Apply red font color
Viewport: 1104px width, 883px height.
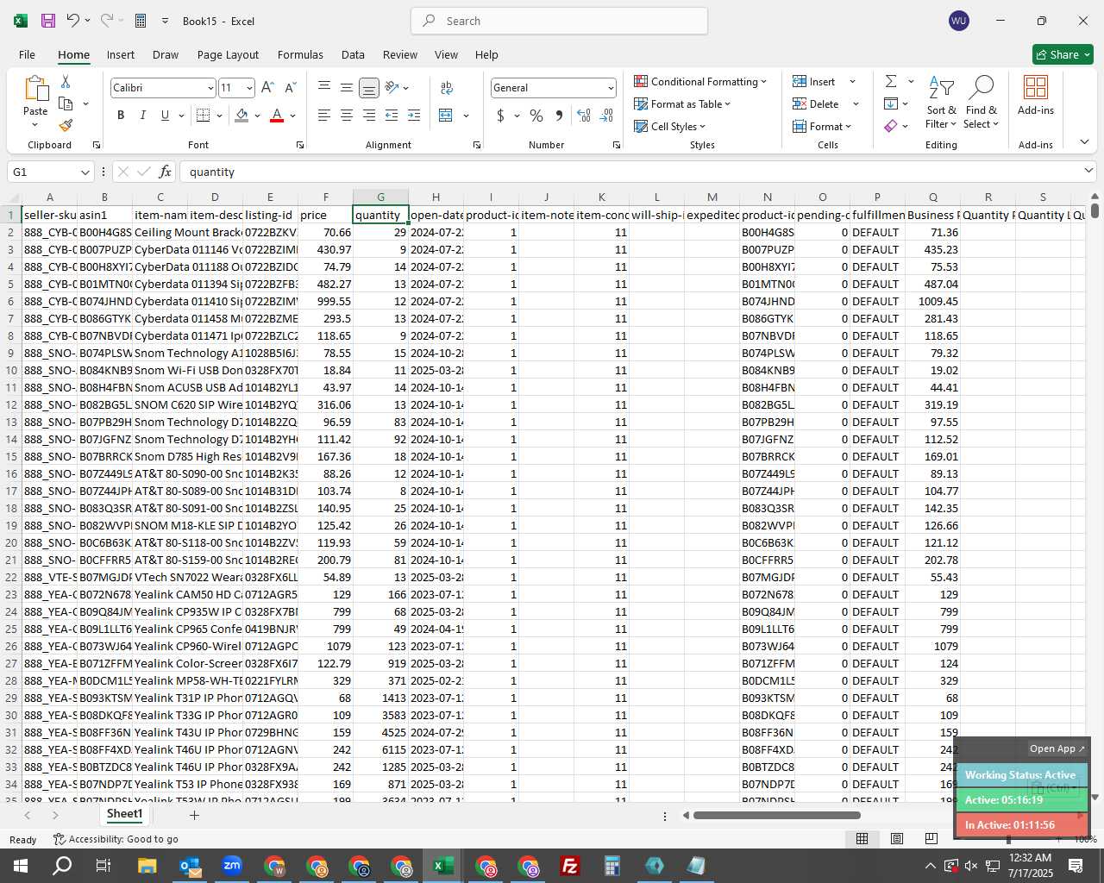277,115
